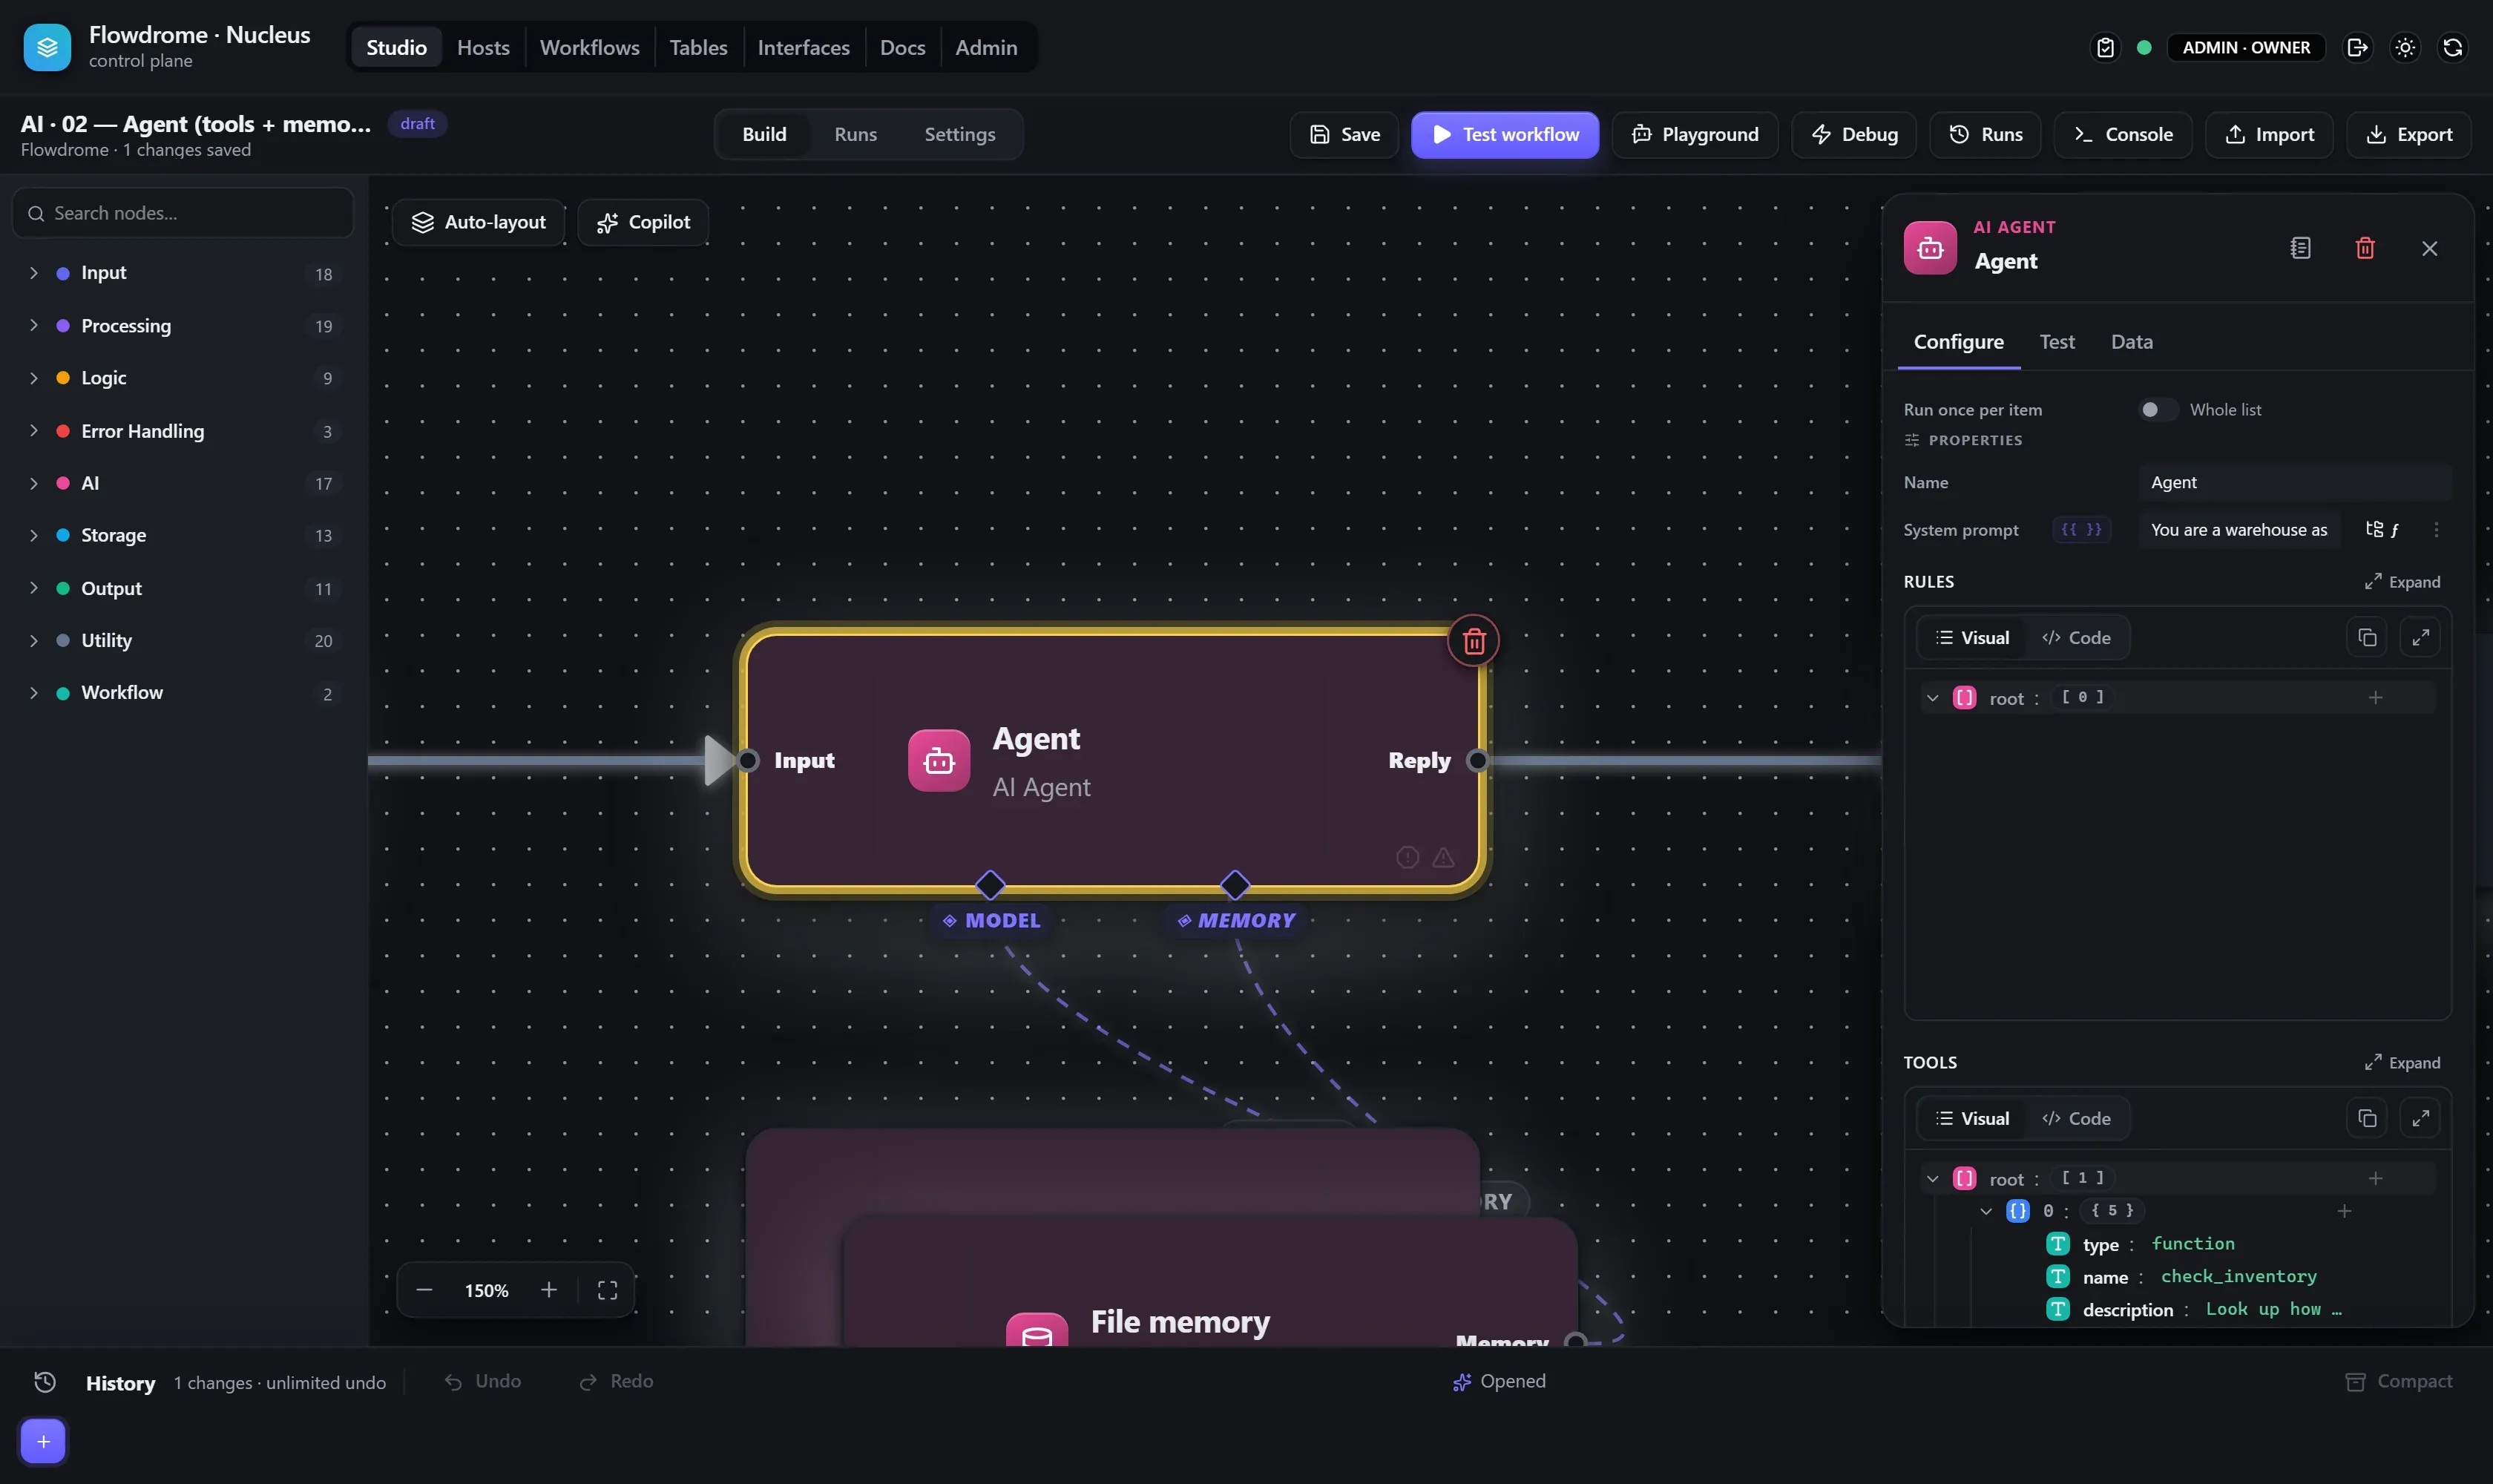Open expression braces for System prompt

click(x=2081, y=529)
